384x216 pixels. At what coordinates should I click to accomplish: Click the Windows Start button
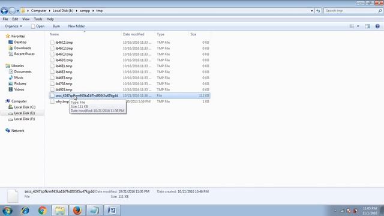pos(7,211)
